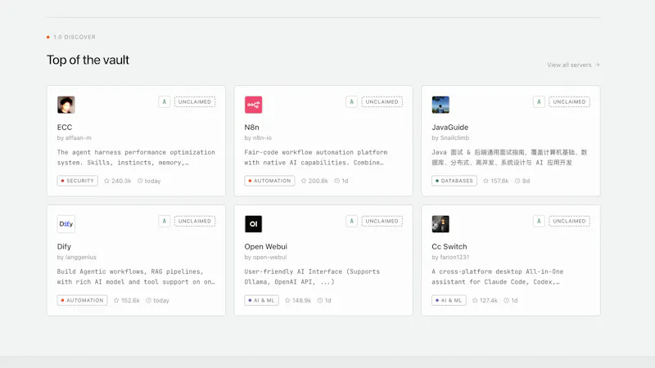This screenshot has height=368, width=655.
Task: Click the UNCLAIMED badge on Open Webui card
Action: point(382,221)
